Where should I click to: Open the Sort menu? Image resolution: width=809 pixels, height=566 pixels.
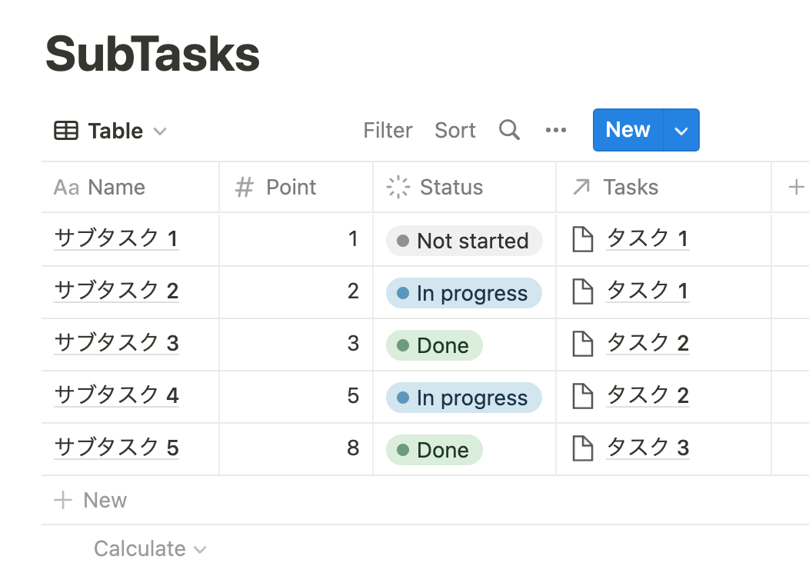coord(455,130)
